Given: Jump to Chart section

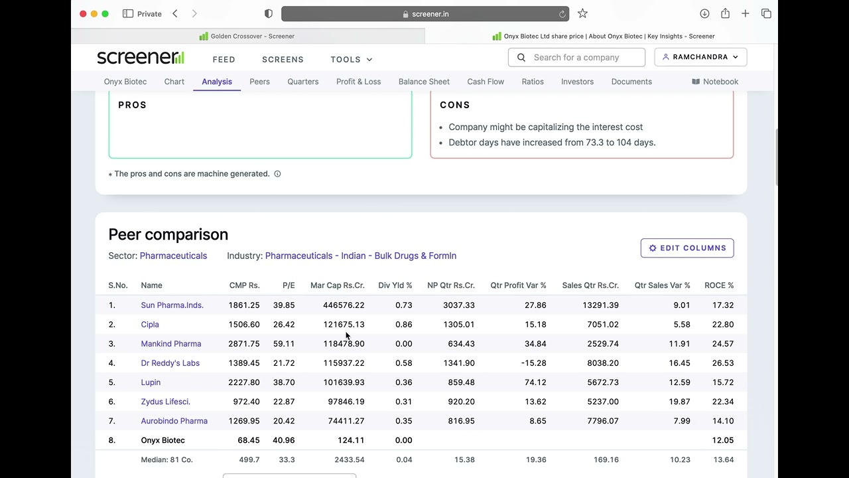Looking at the screenshot, I should pos(174,82).
